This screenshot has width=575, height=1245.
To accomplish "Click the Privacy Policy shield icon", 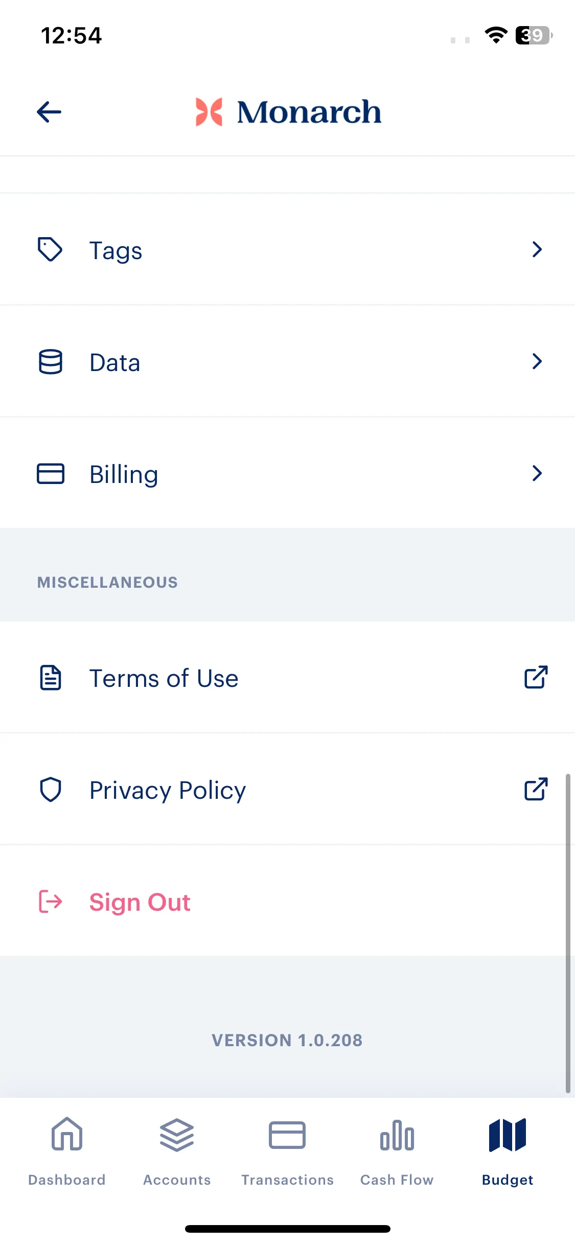I will click(x=51, y=790).
